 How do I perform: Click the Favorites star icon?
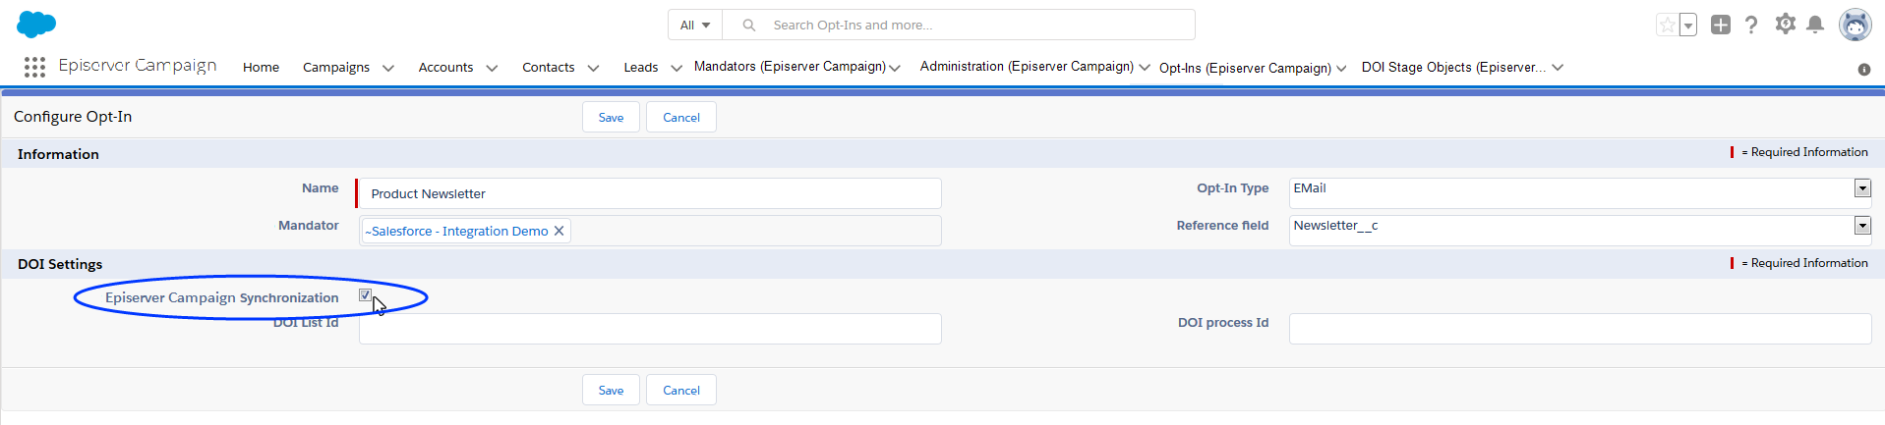point(1667,25)
